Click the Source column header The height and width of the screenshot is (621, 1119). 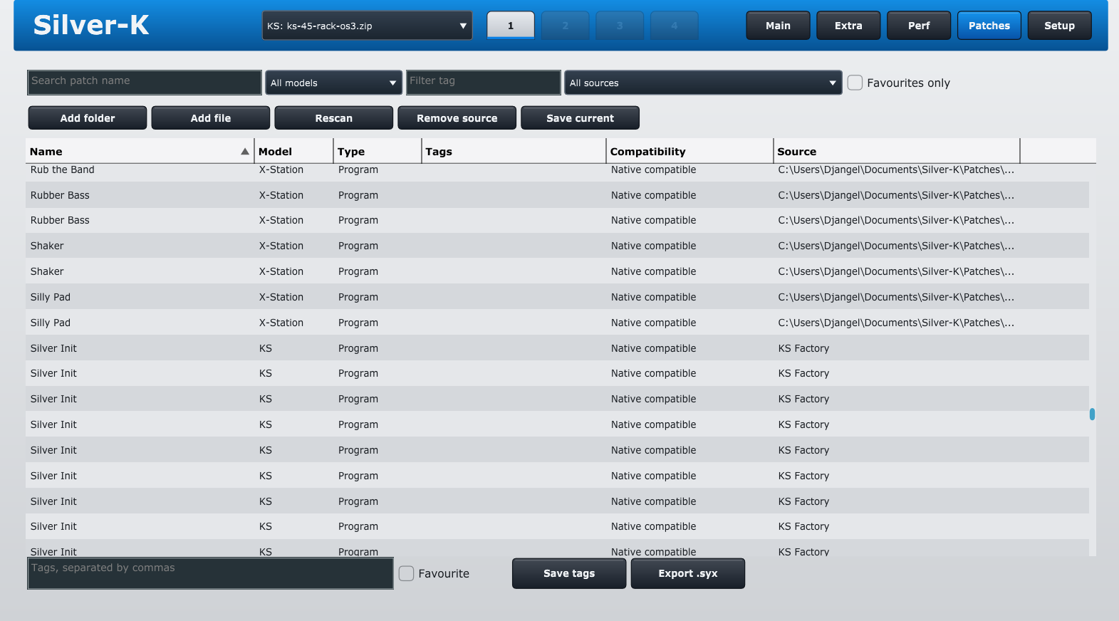pyautogui.click(x=897, y=151)
